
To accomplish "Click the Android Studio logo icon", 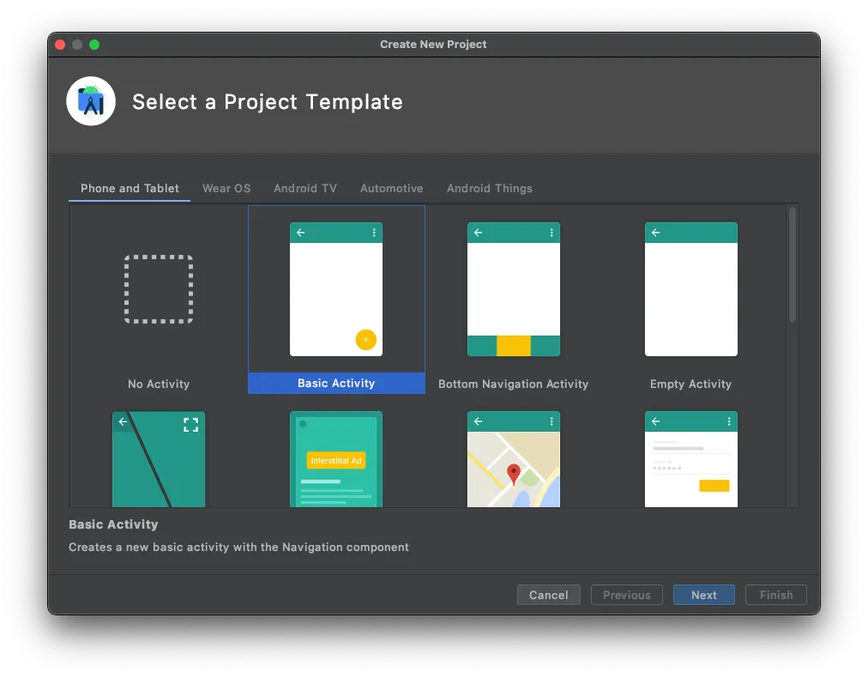I will (91, 101).
